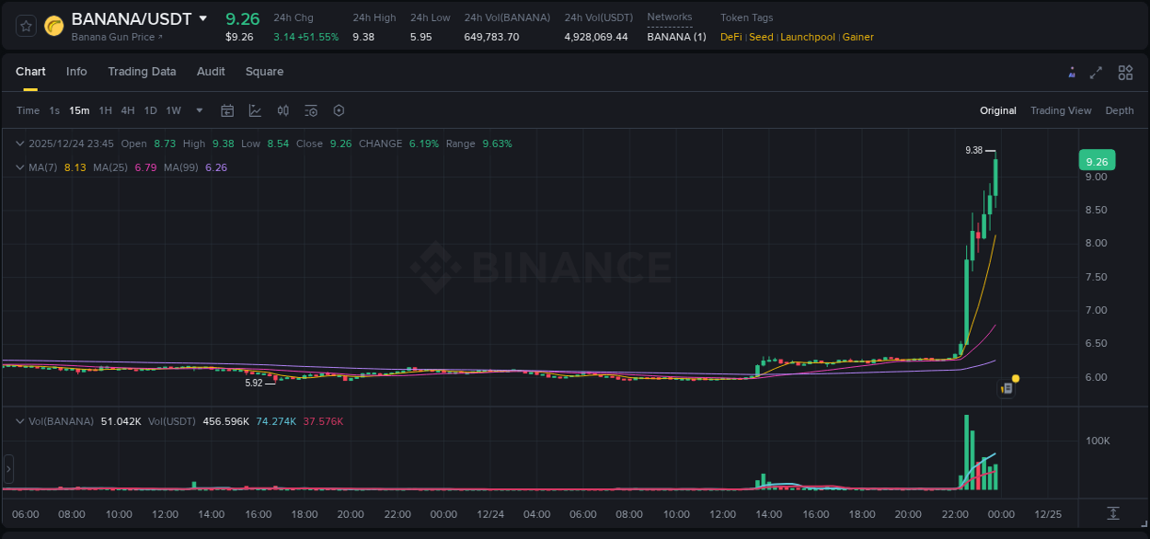This screenshot has height=539, width=1150.
Task: Open the Square tab
Action: click(264, 72)
